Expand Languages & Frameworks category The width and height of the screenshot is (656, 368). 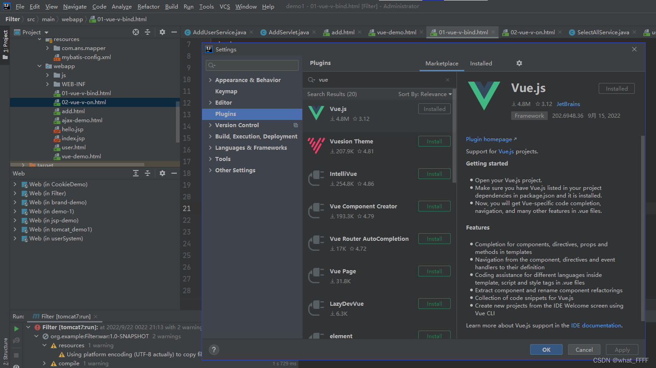[210, 148]
